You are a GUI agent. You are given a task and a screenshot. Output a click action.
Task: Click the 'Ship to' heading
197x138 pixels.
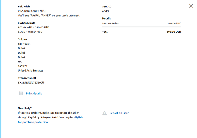(x=22, y=39)
